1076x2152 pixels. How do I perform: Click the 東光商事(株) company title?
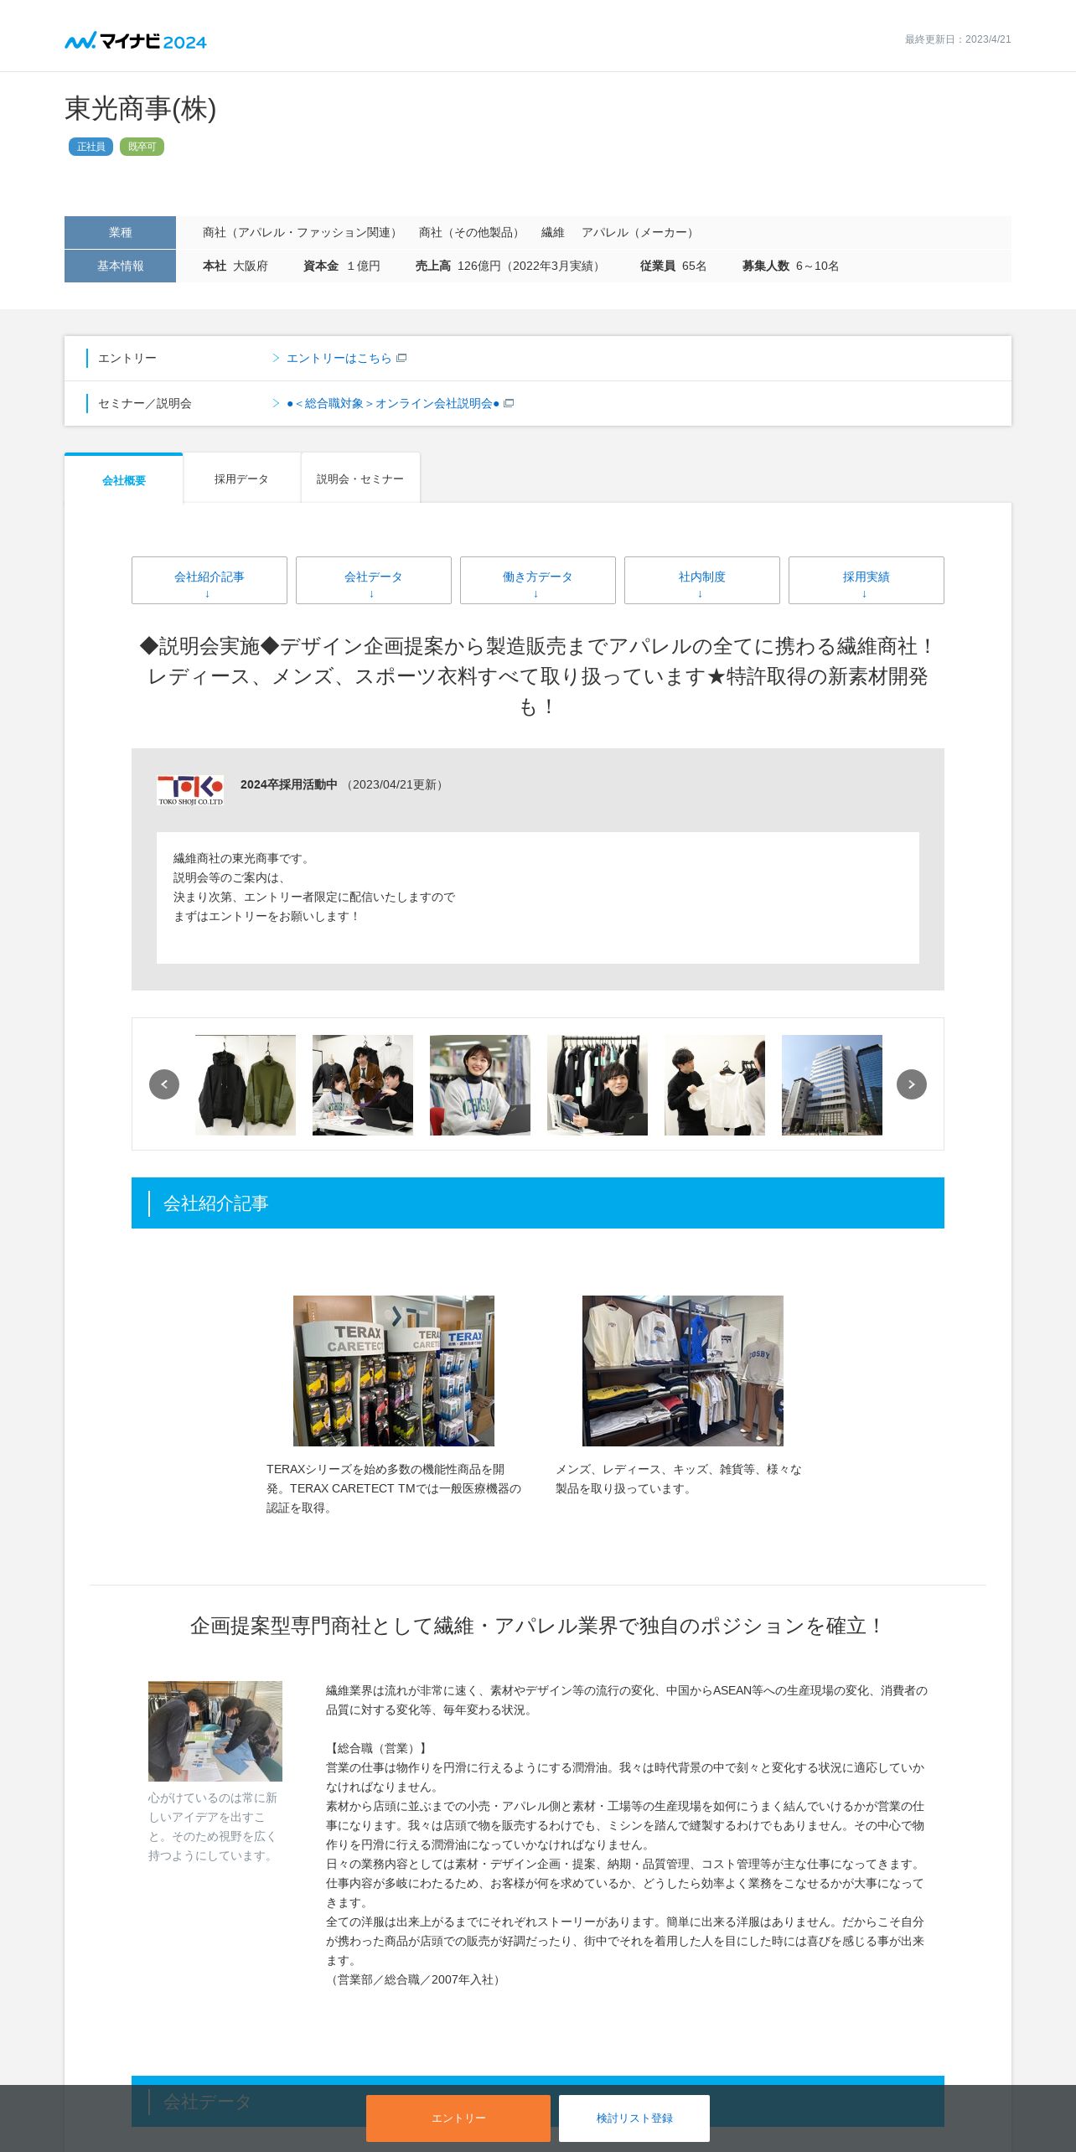tap(141, 109)
